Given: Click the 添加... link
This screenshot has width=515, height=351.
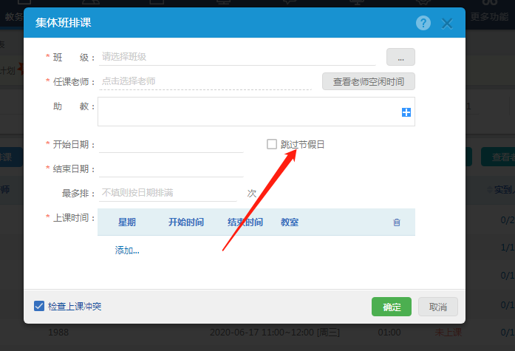Looking at the screenshot, I should pos(127,251).
